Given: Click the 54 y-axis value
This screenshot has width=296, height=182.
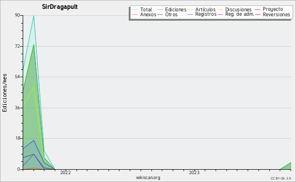Looking at the screenshot, I should [x=18, y=77].
